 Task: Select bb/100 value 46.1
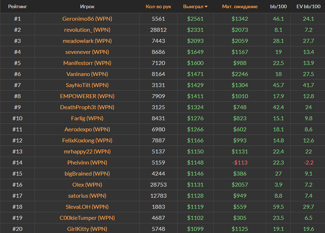click(279, 19)
